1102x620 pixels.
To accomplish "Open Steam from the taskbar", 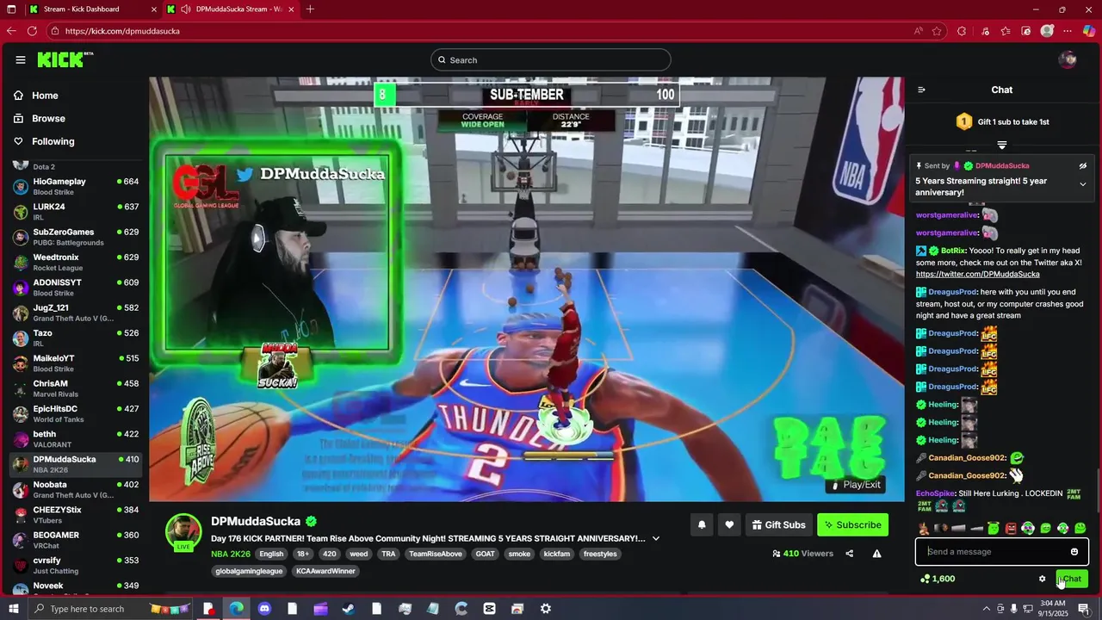I will tap(349, 609).
